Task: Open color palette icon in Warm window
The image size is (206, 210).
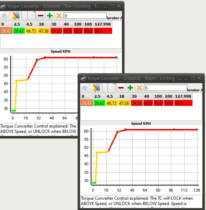Action: (x=95, y=88)
